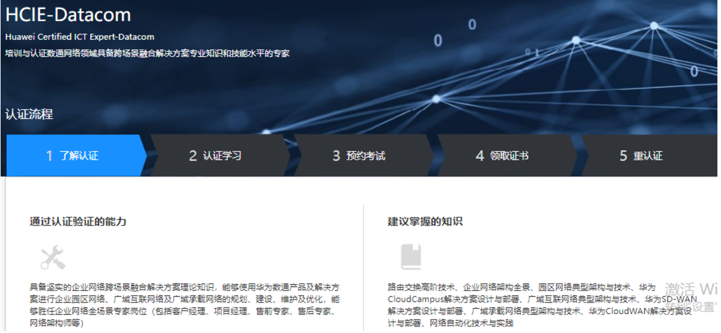
Task: Click the 通过认证验证的能力 heading
Action: (x=78, y=221)
